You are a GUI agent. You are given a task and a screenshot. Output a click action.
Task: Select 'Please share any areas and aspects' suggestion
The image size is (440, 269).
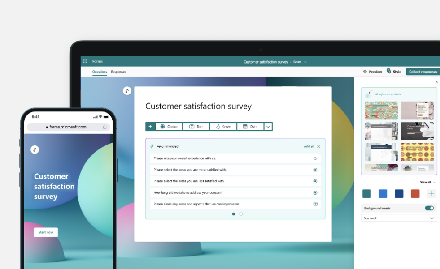click(x=235, y=204)
